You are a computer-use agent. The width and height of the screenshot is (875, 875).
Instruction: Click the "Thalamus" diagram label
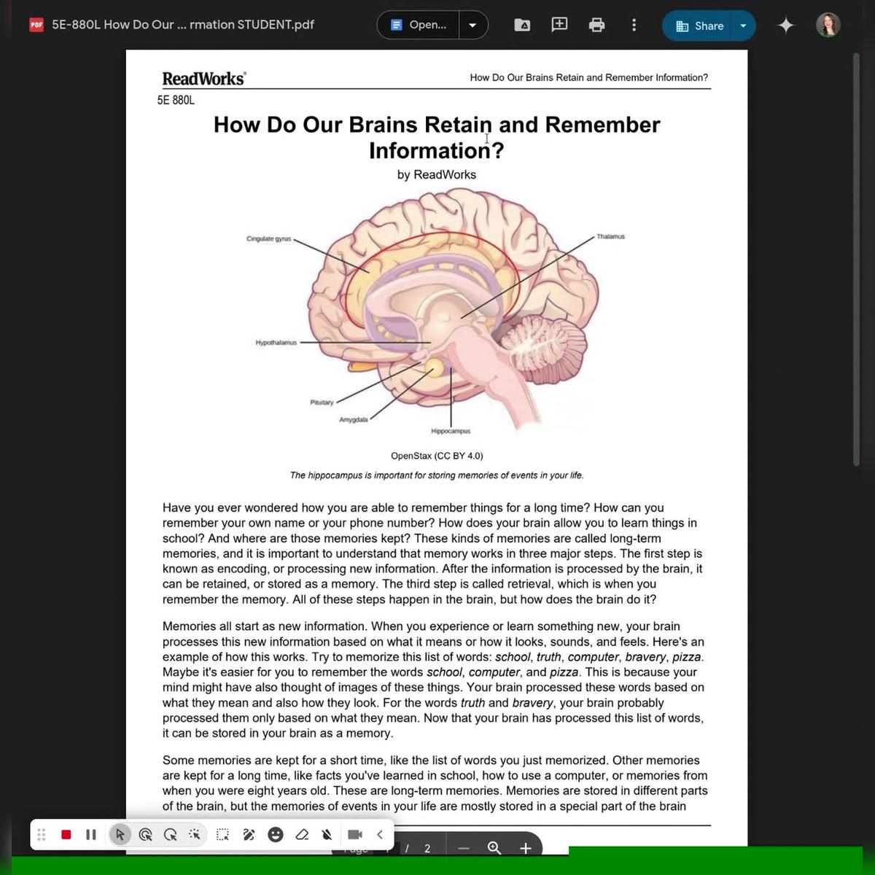611,237
